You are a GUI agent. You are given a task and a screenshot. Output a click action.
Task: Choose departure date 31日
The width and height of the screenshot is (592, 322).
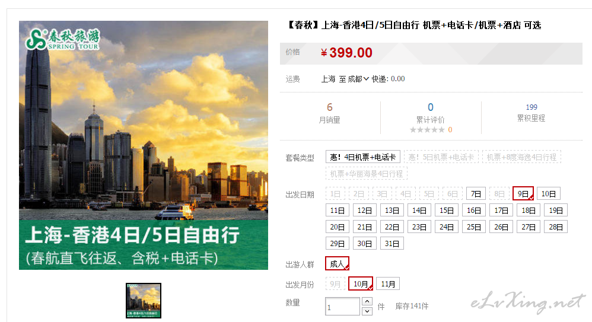(x=392, y=244)
